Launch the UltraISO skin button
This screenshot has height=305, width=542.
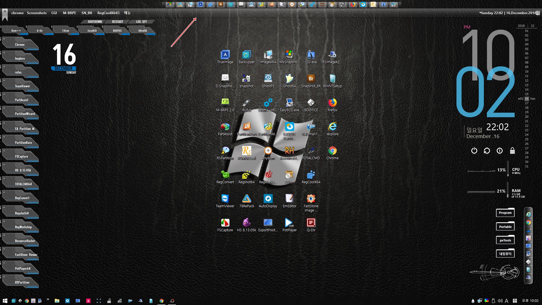(143, 30)
